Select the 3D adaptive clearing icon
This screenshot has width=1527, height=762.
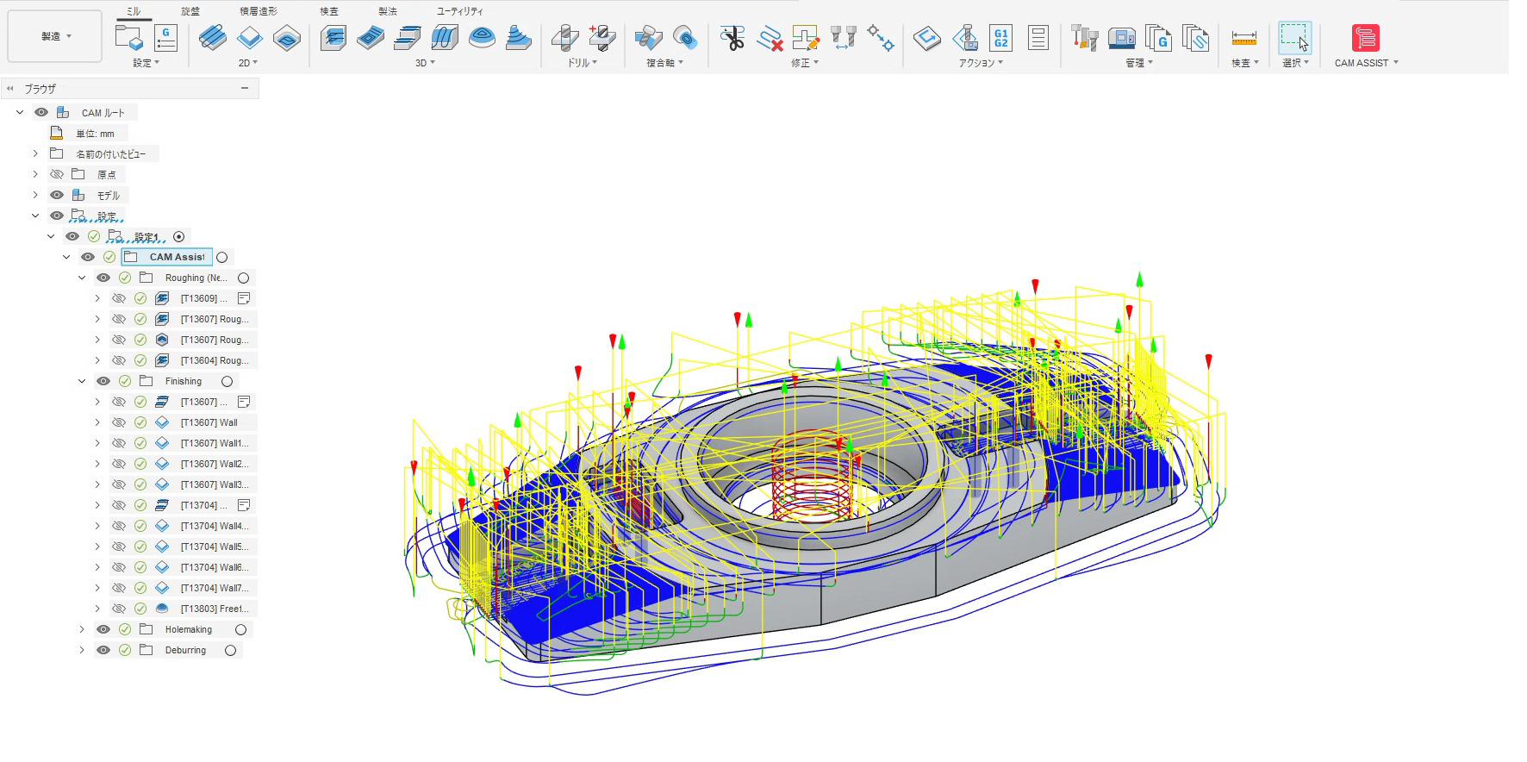[x=333, y=39]
